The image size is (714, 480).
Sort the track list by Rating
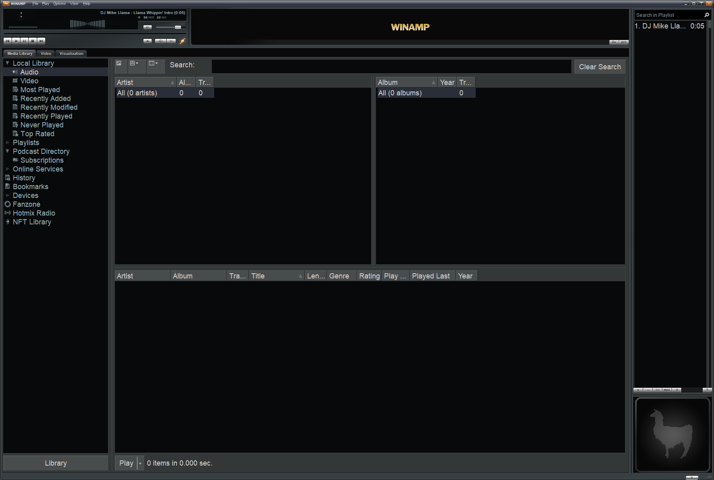(x=369, y=276)
